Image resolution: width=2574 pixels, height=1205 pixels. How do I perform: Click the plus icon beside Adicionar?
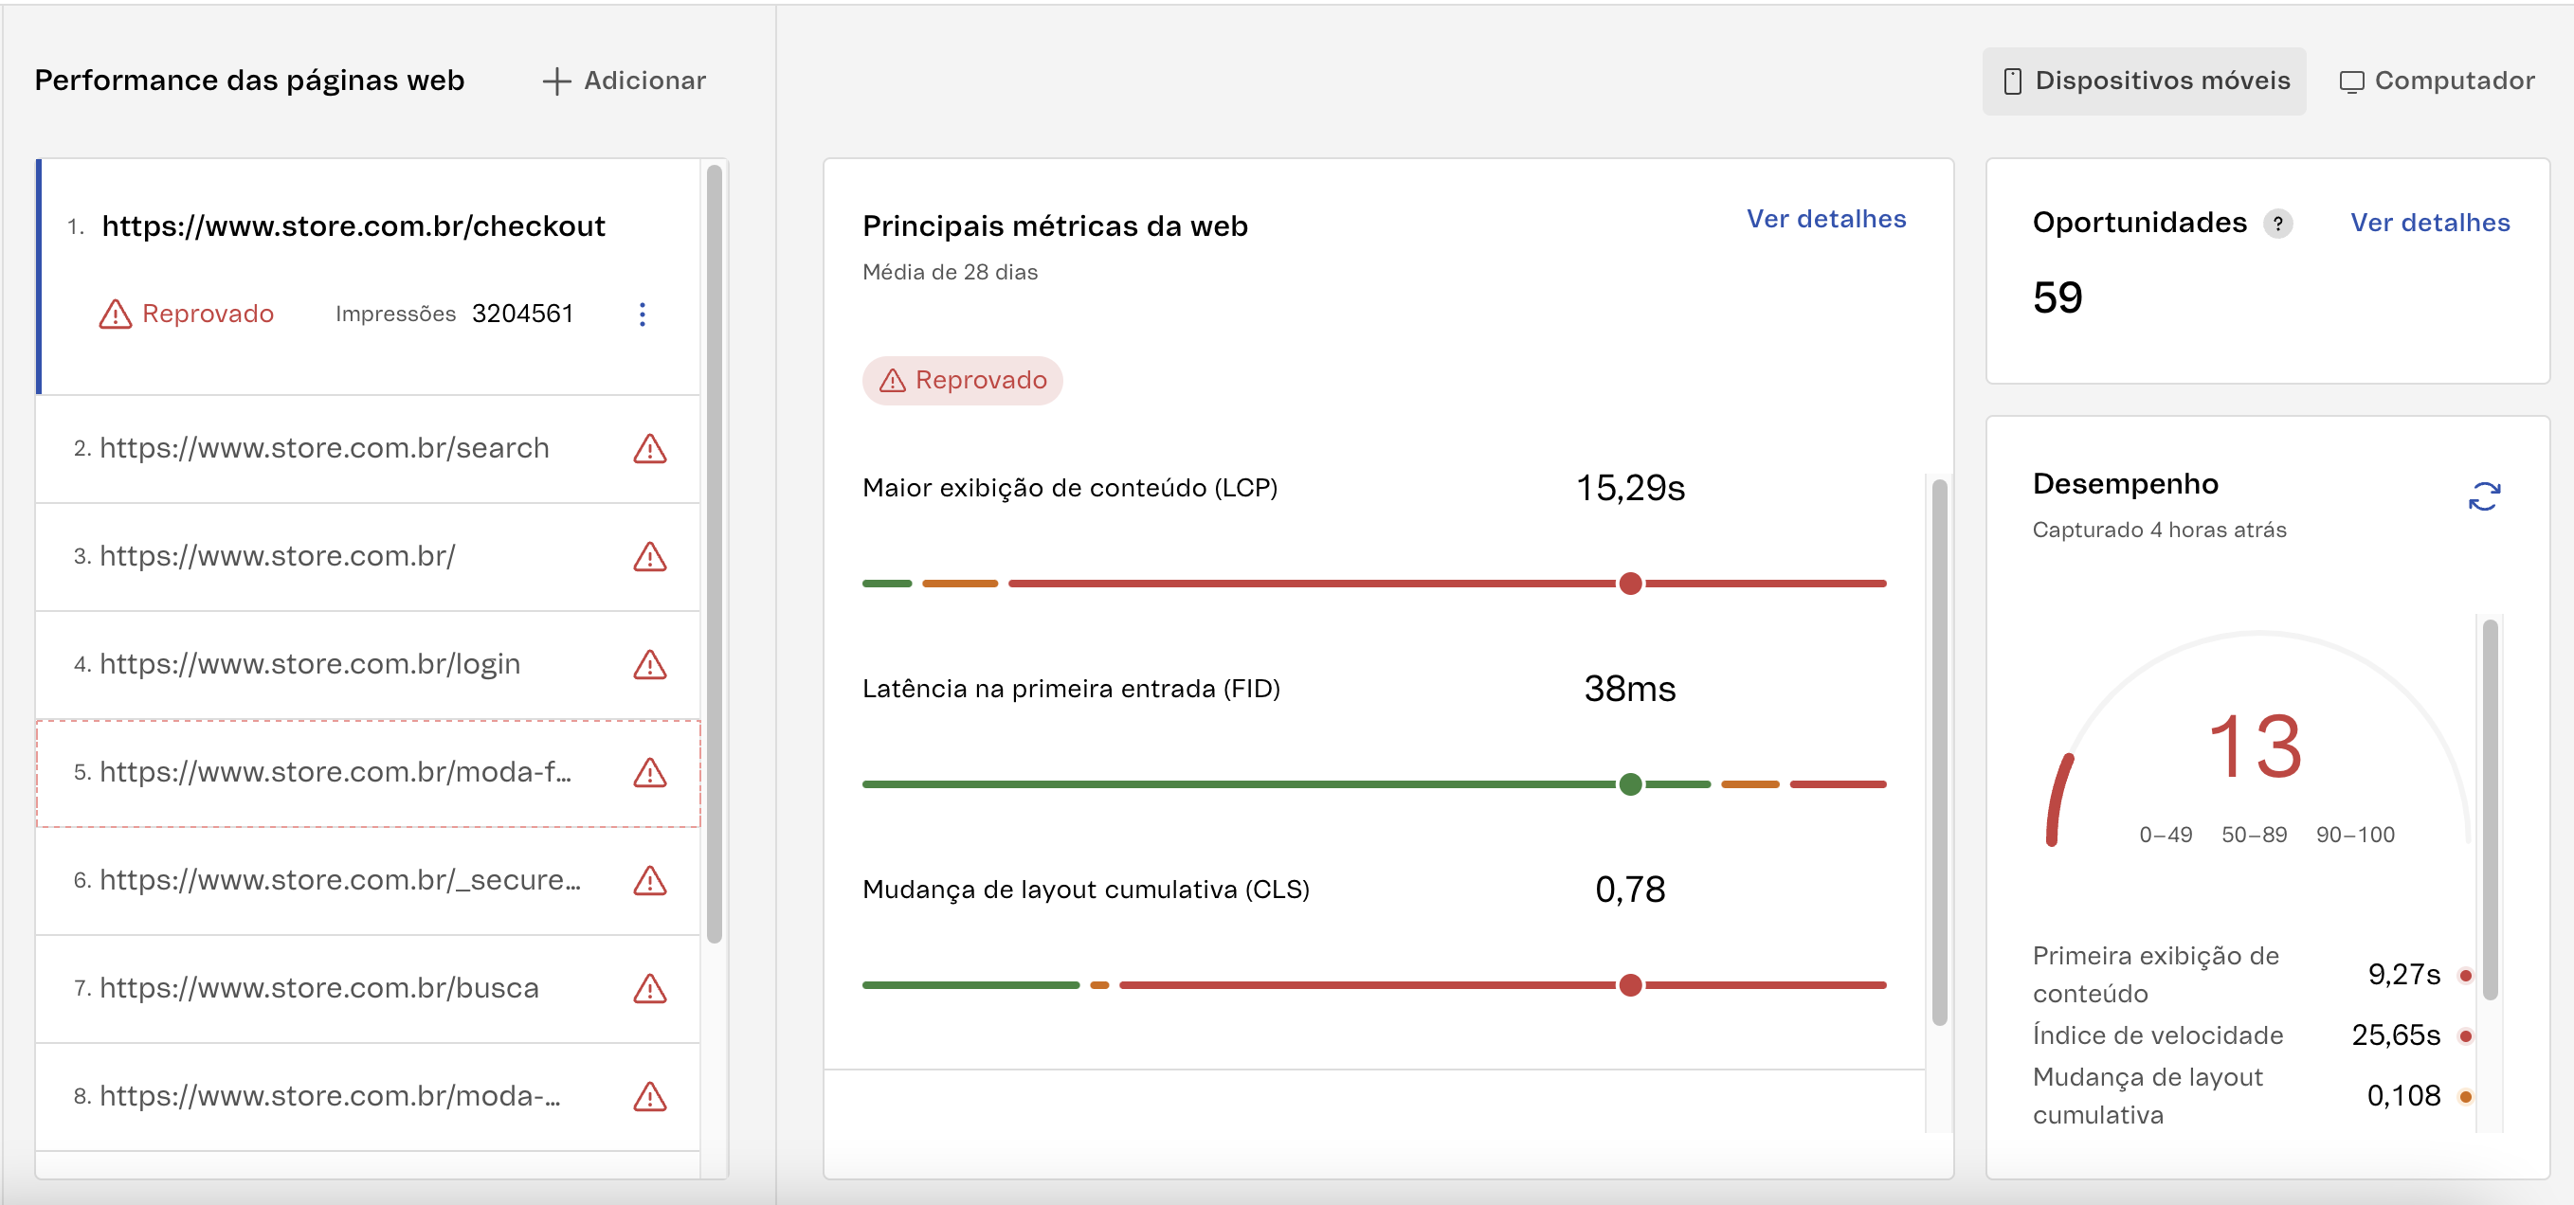tap(556, 81)
